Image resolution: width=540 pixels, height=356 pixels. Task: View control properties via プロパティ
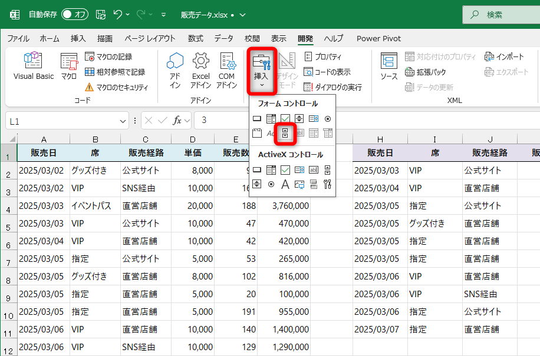coord(325,56)
